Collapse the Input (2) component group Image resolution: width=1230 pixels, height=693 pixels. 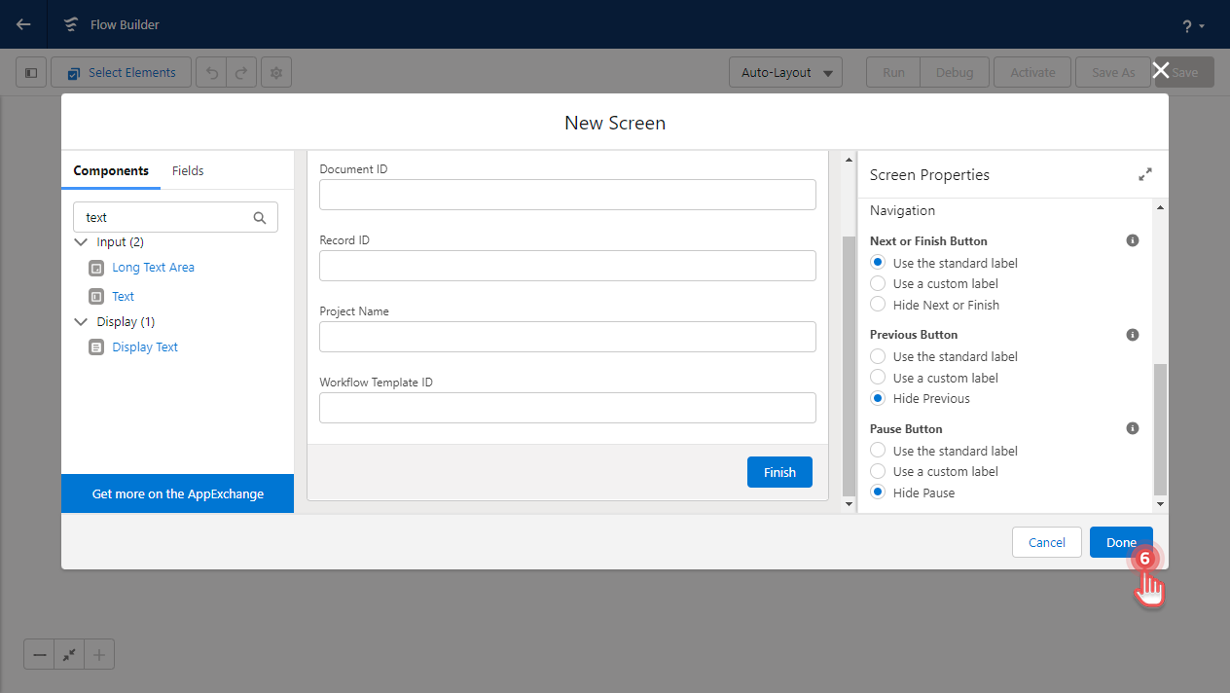click(x=81, y=241)
